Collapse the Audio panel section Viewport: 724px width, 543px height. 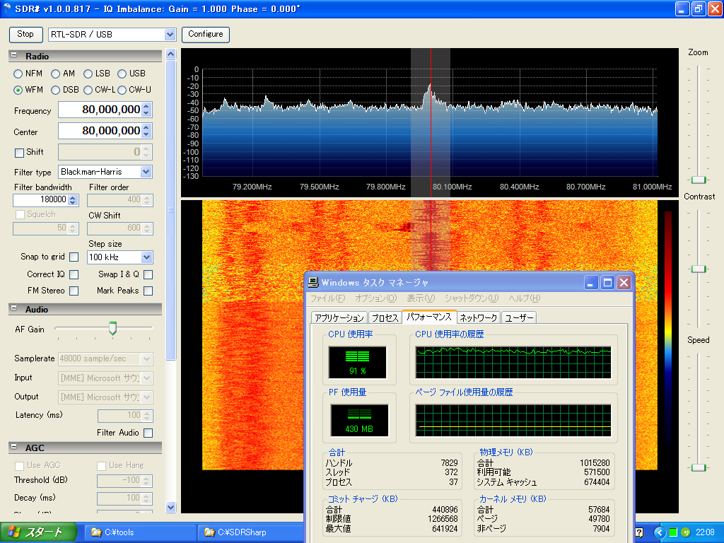coord(14,308)
